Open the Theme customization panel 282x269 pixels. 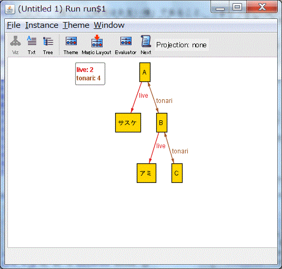click(71, 45)
